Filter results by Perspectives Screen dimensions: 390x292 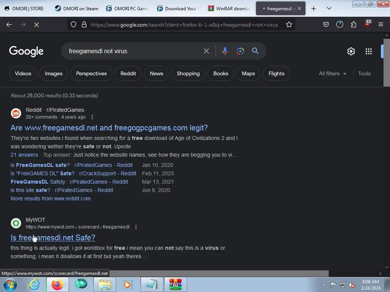(x=91, y=73)
